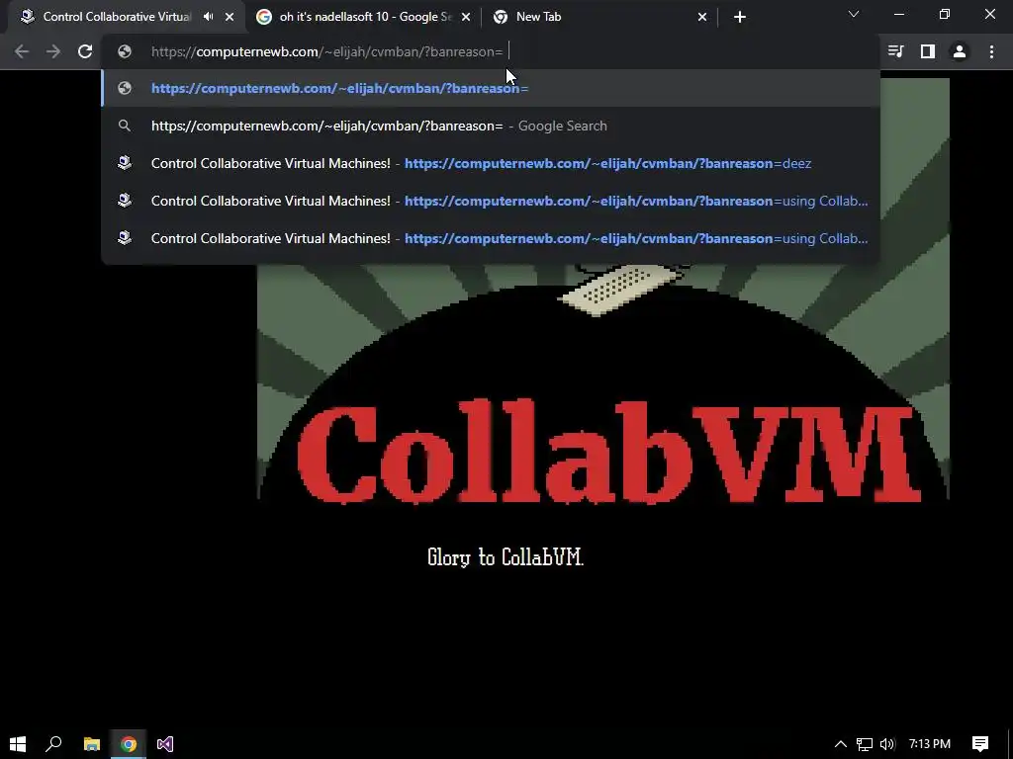Open a new browser tab with plus button
Viewport: 1013px width, 759px height.
[740, 17]
